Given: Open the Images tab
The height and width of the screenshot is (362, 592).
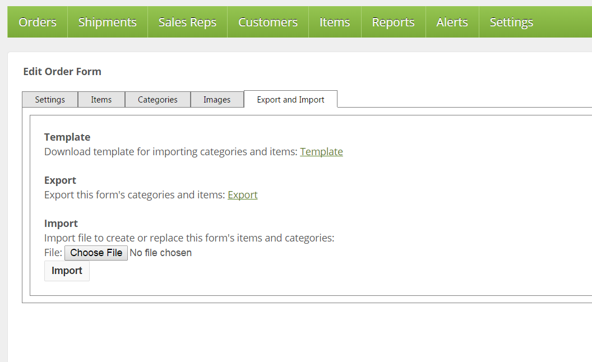Looking at the screenshot, I should [x=217, y=99].
